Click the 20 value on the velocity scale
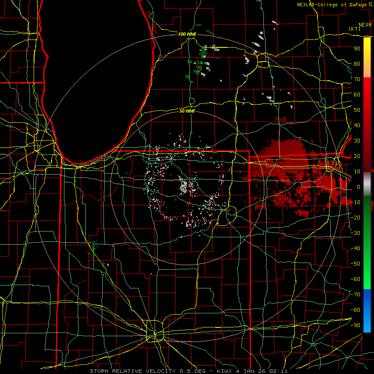Screen dimensions: 374x374 pos(357,156)
